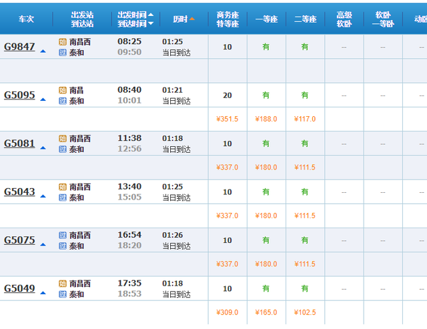Click the 车次 column header
This screenshot has height=329, width=427.
click(x=26, y=19)
